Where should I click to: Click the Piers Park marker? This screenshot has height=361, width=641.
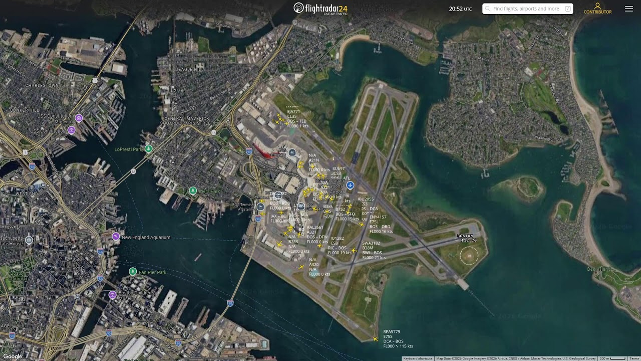click(x=193, y=191)
